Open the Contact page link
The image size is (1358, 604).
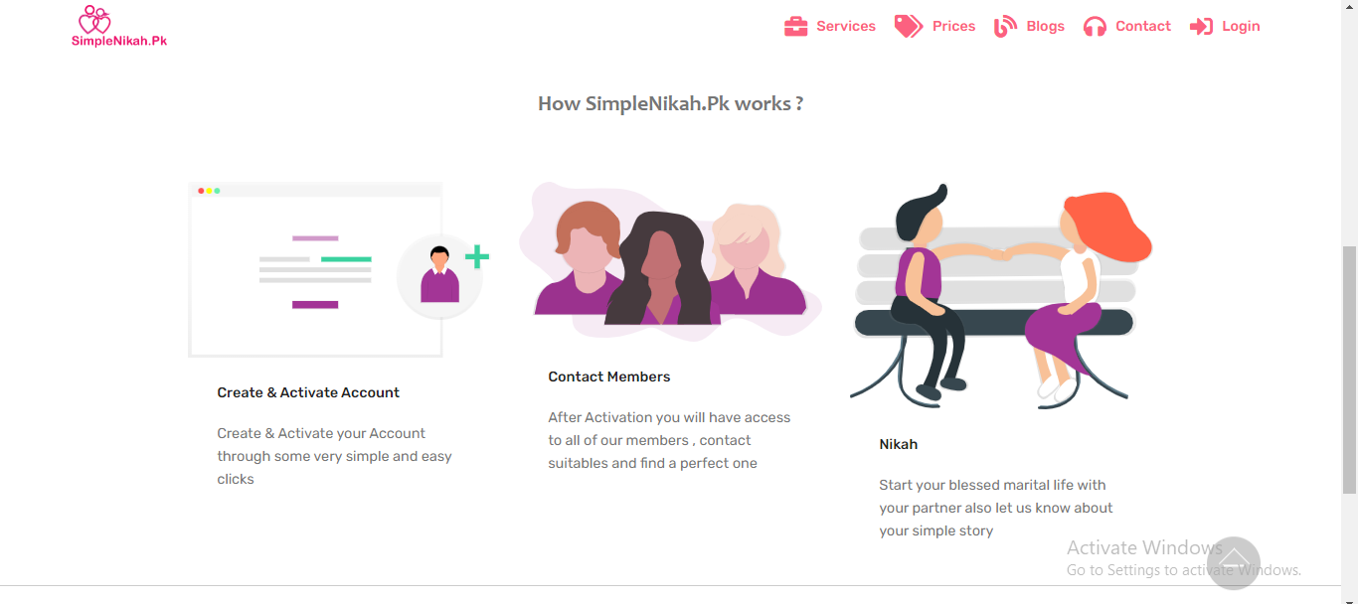[x=1142, y=27]
